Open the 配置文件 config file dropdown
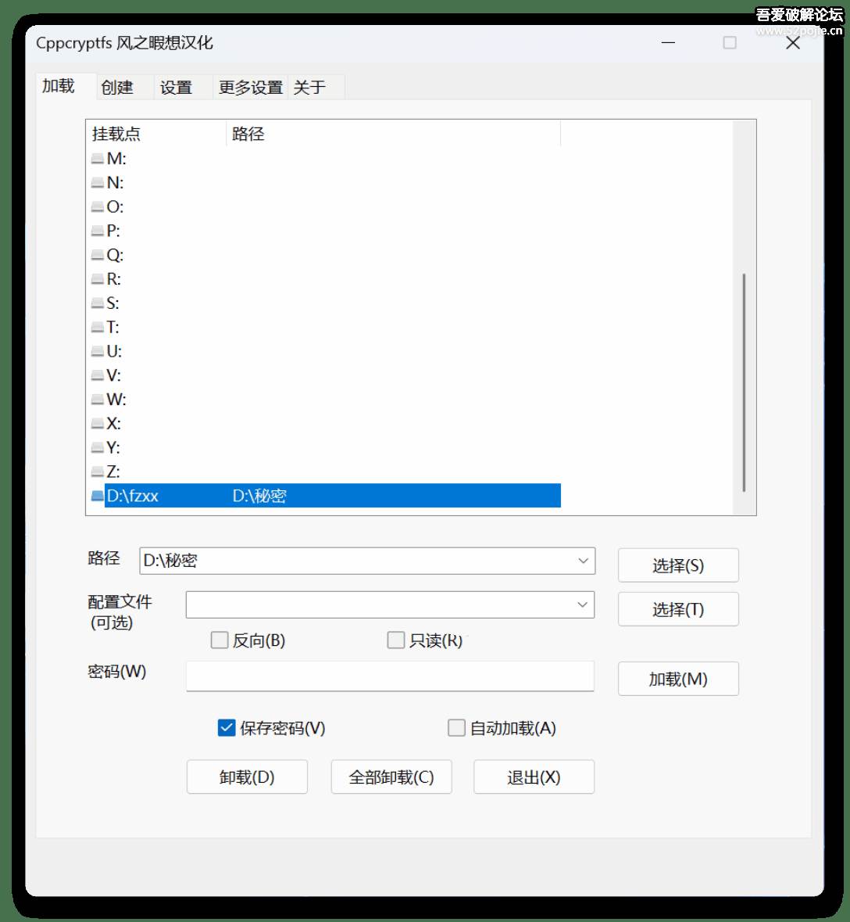The width and height of the screenshot is (850, 922). point(582,605)
